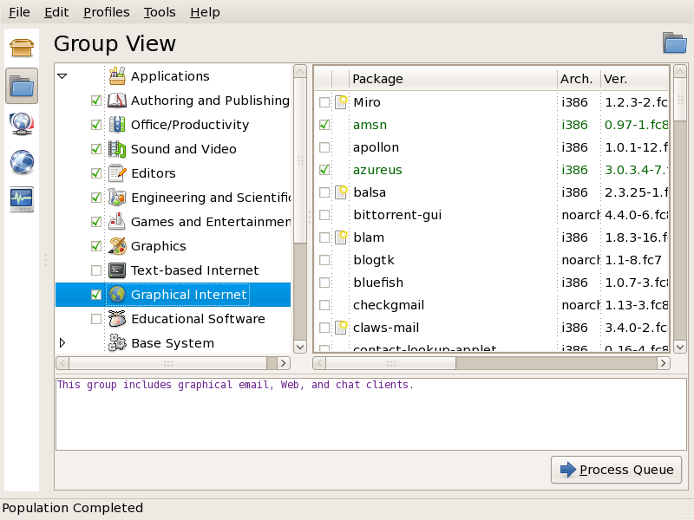Sort the list by the Package column header
694x520 pixels.
451,79
